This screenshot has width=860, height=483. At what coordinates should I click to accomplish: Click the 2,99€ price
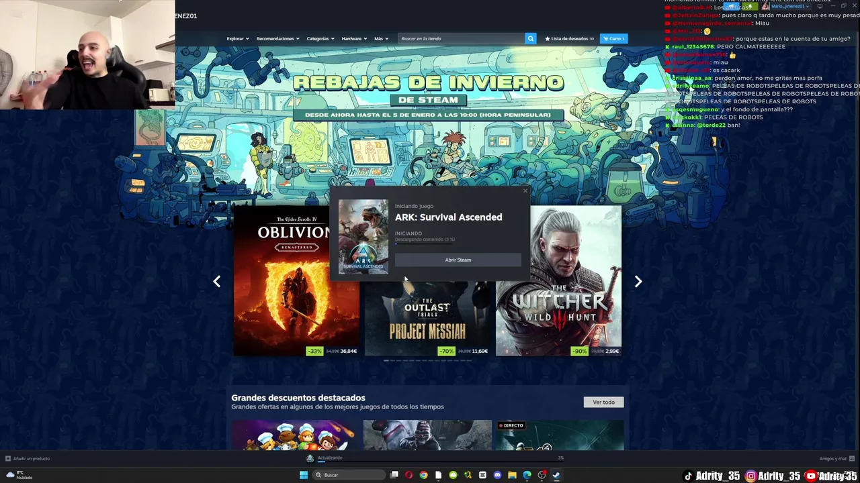tap(612, 351)
